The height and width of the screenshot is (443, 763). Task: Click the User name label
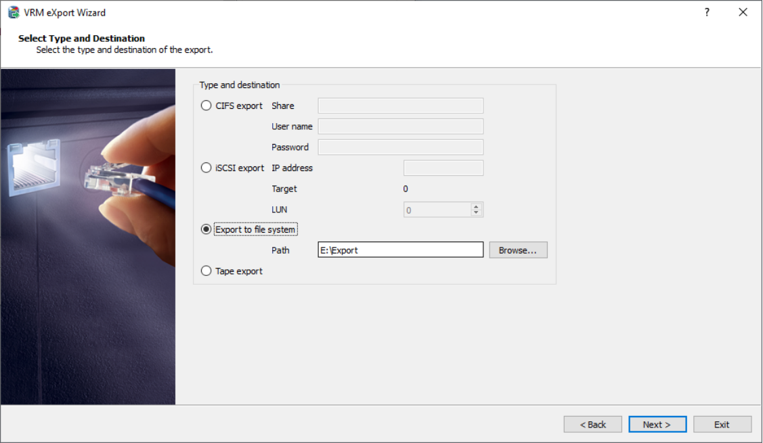pos(292,126)
